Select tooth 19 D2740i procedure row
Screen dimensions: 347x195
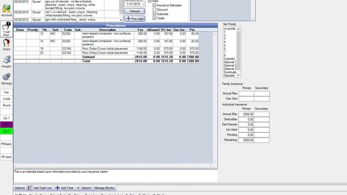click(x=106, y=49)
